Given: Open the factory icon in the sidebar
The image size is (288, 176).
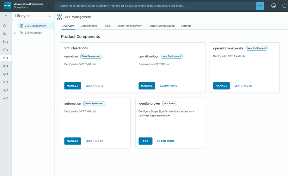Looking at the screenshot, I should [x=5, y=42].
